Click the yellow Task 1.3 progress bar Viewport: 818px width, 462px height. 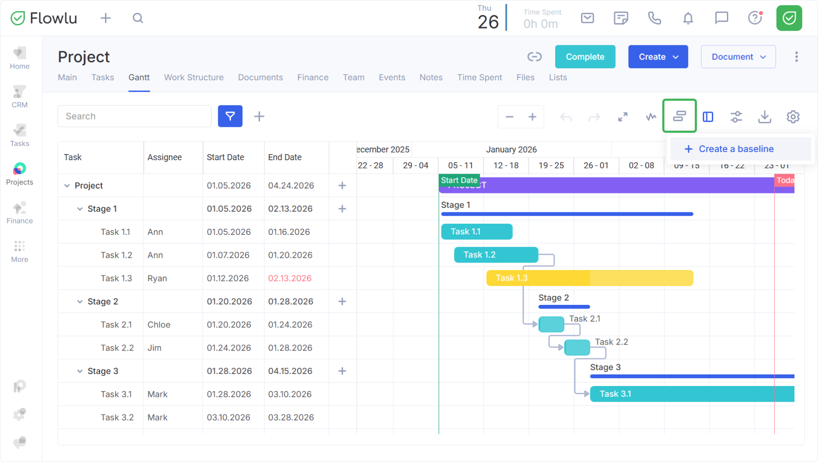(589, 278)
